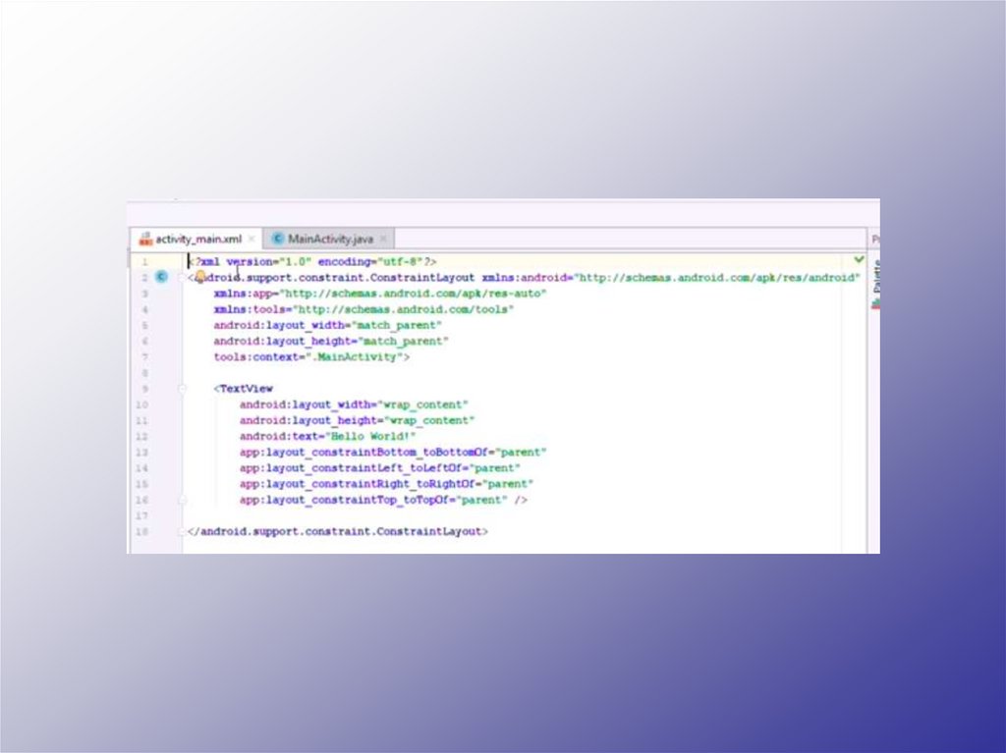Click closing </android.support.constraint.ConstraintLayout> tag
The height and width of the screenshot is (753, 1006).
pos(338,531)
